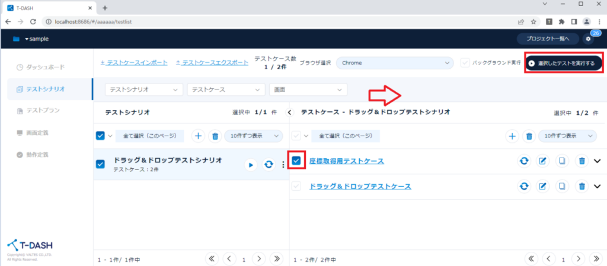
Task: Go to テストプラン in the sidebar
Action: coord(43,111)
